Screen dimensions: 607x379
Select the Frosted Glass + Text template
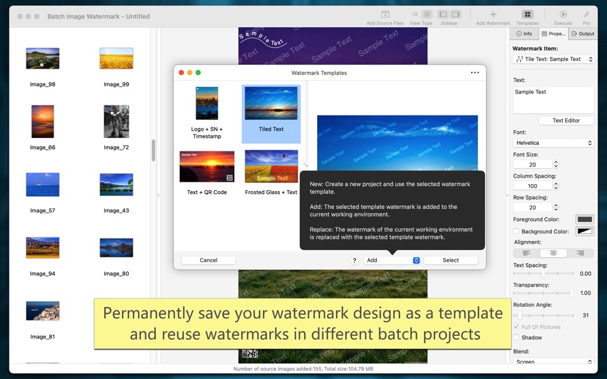click(x=271, y=173)
